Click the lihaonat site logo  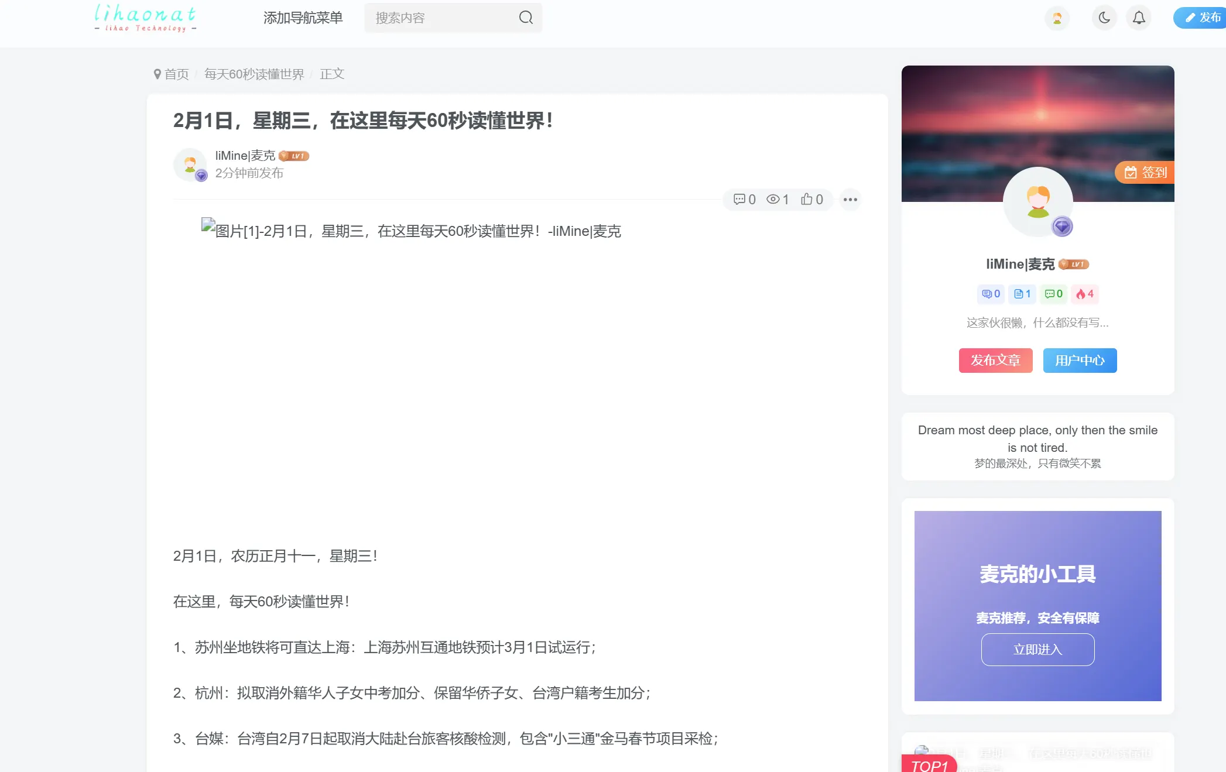point(145,18)
